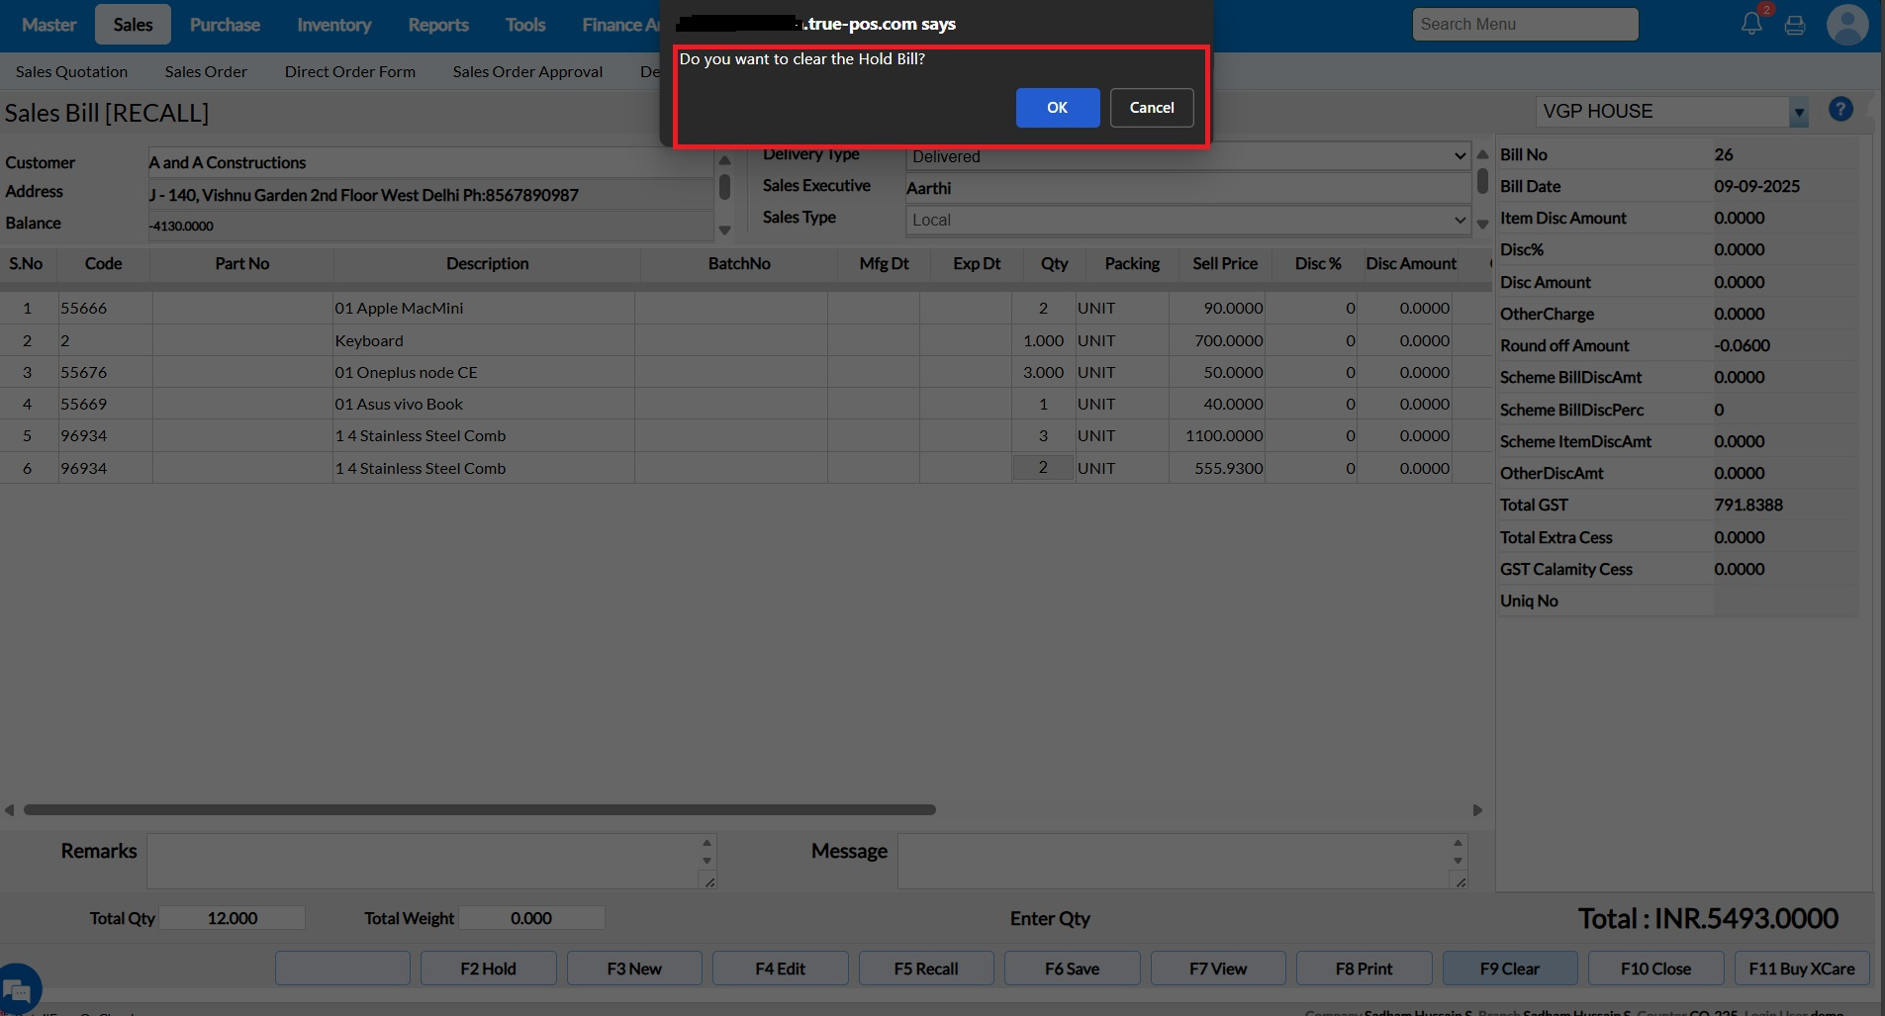Select the '01 Oneplus node CE' row
This screenshot has width=1885, height=1016.
click(x=745, y=372)
